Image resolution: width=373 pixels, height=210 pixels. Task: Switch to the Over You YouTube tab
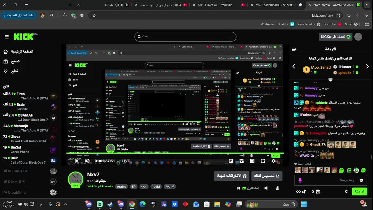click(218, 5)
